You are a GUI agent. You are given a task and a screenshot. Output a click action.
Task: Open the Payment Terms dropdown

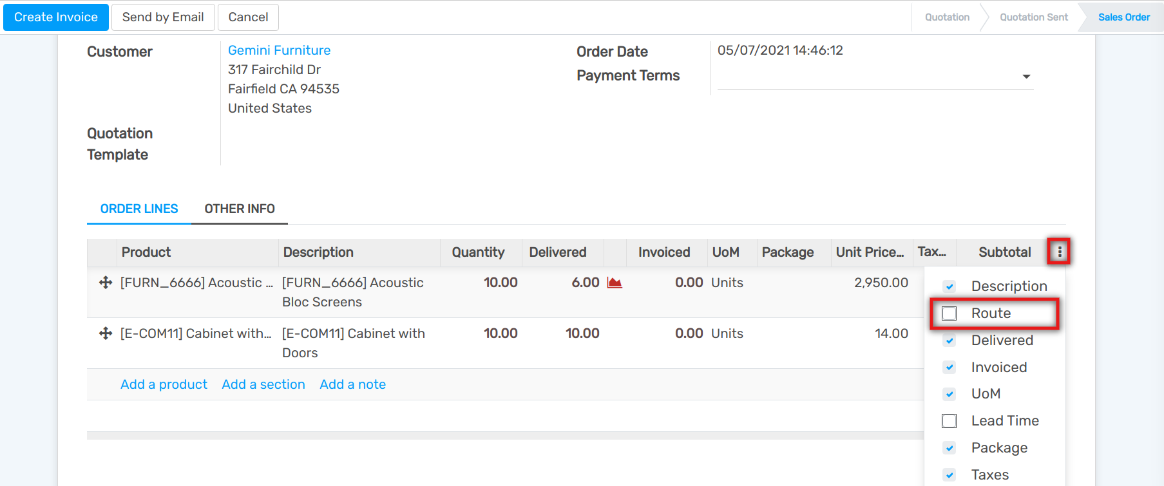click(x=1026, y=75)
